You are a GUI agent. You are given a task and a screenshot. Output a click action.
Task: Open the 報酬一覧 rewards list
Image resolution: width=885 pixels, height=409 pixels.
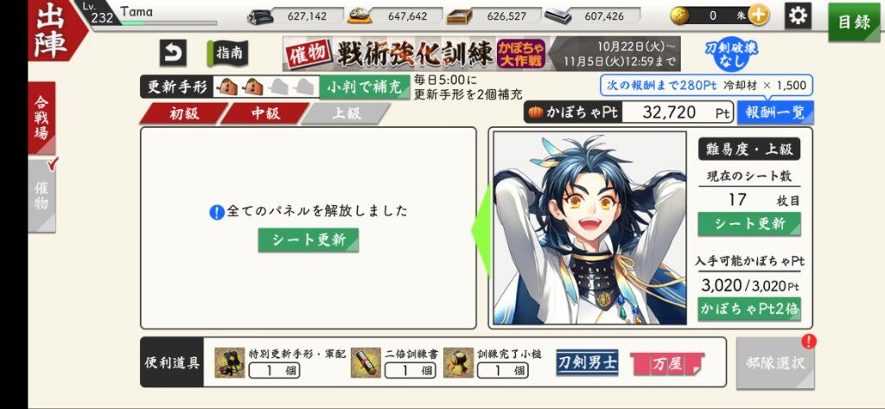pos(775,112)
